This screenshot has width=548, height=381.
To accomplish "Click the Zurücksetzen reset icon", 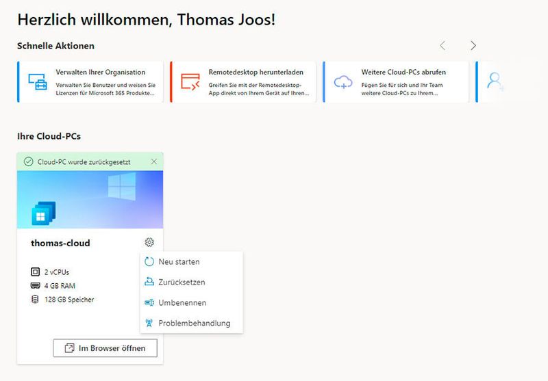I will (x=149, y=282).
